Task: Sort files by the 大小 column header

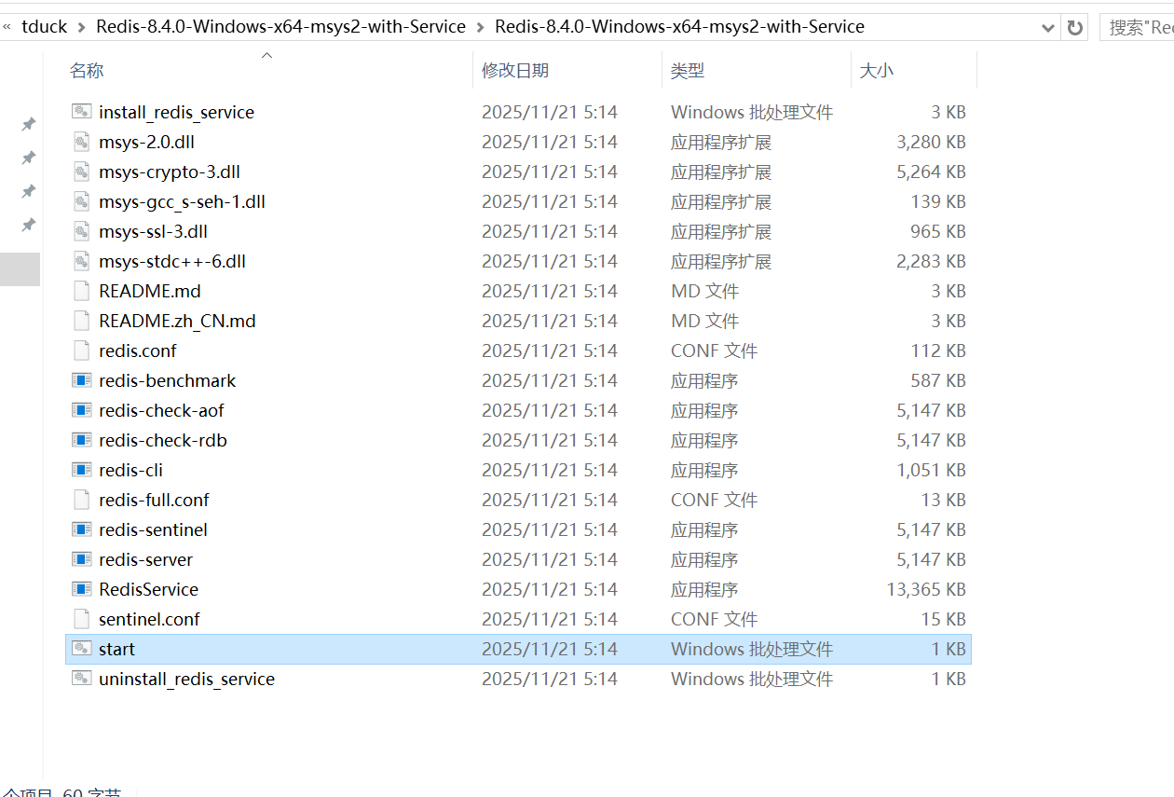Action: (x=876, y=70)
